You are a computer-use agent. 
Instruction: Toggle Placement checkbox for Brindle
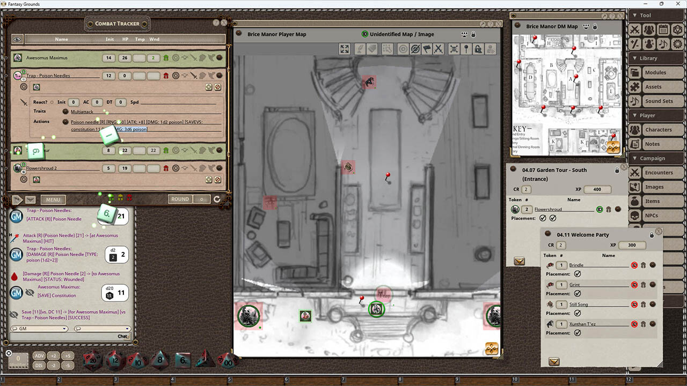tap(578, 274)
